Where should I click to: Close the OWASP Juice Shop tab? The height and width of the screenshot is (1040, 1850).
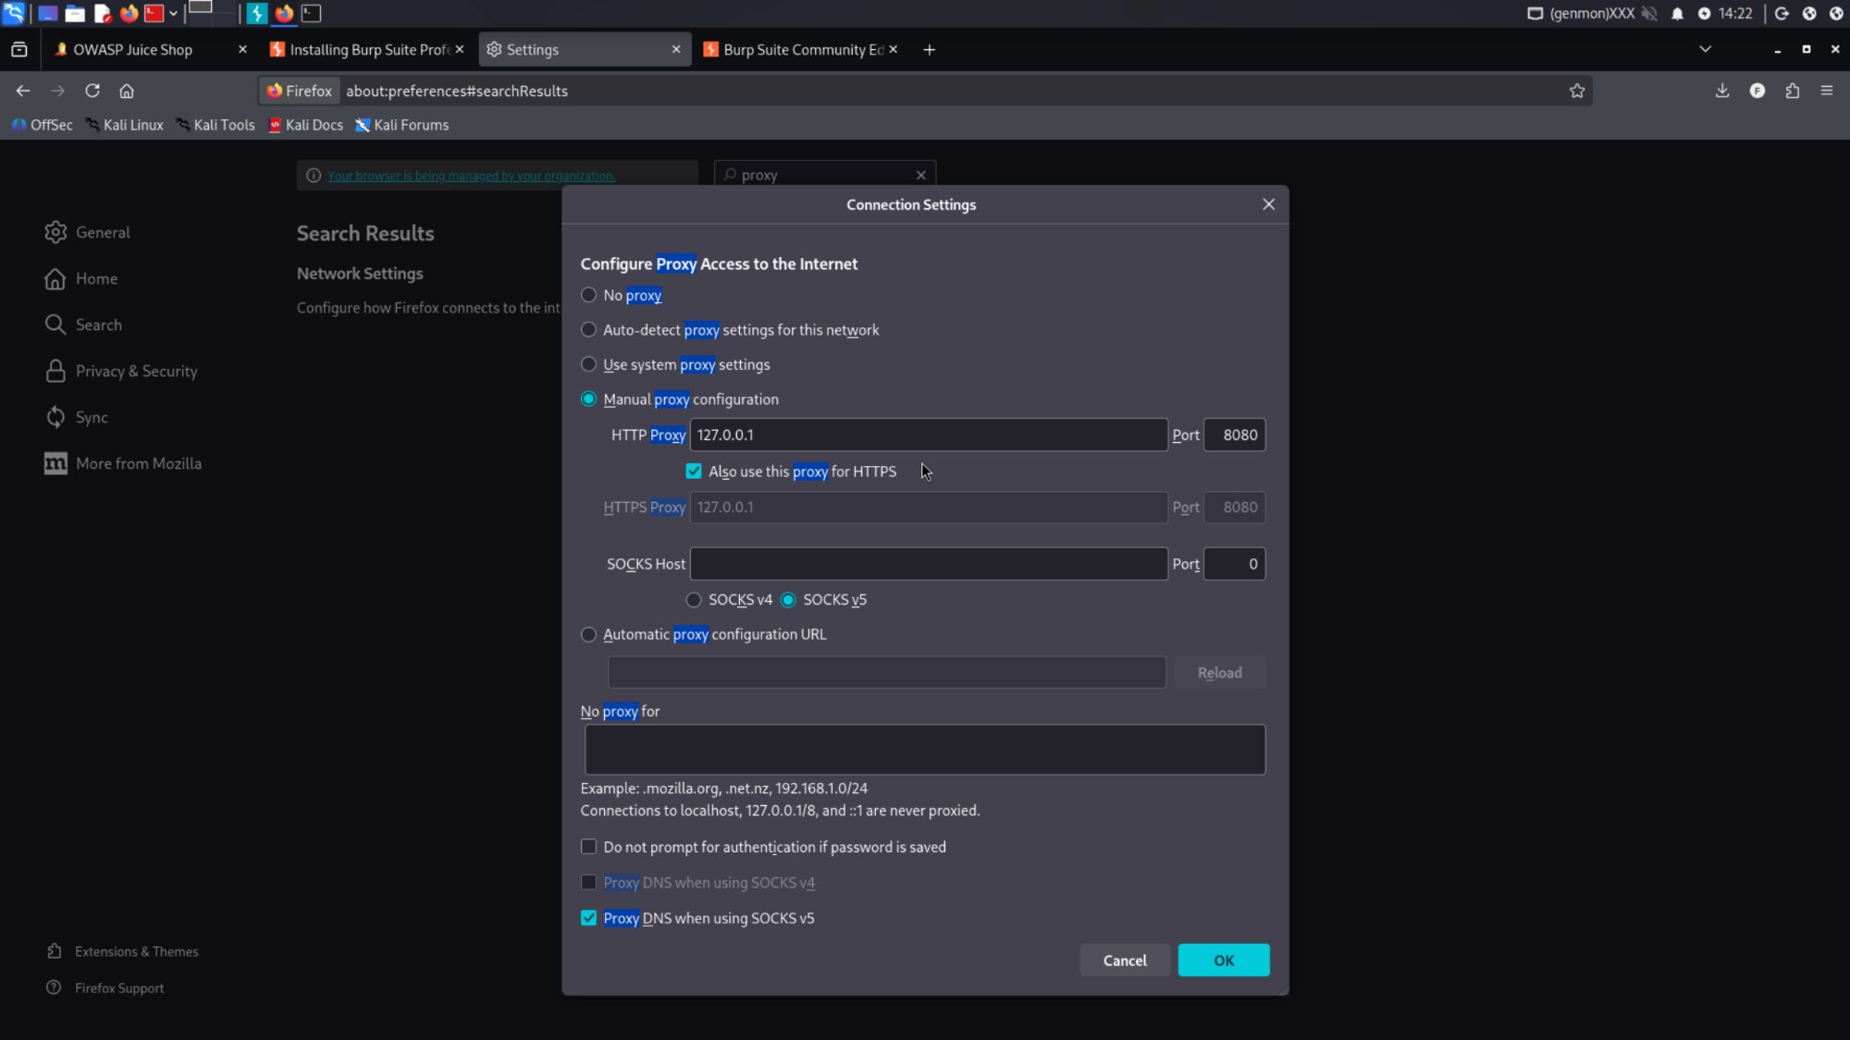[242, 50]
